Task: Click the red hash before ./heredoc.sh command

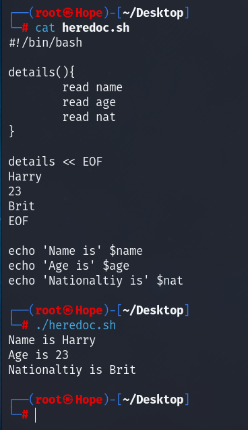Action: pos(25,325)
